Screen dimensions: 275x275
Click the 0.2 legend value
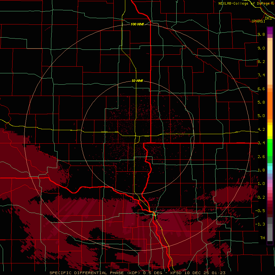261,197
